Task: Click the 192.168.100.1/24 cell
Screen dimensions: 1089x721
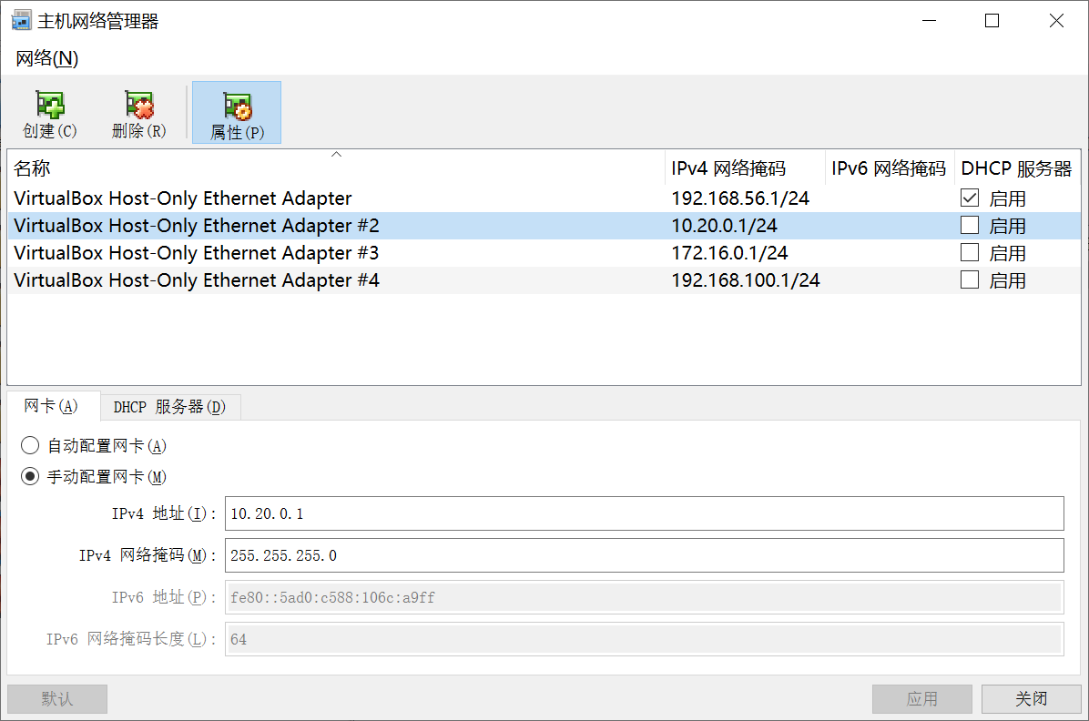Action: coord(746,279)
